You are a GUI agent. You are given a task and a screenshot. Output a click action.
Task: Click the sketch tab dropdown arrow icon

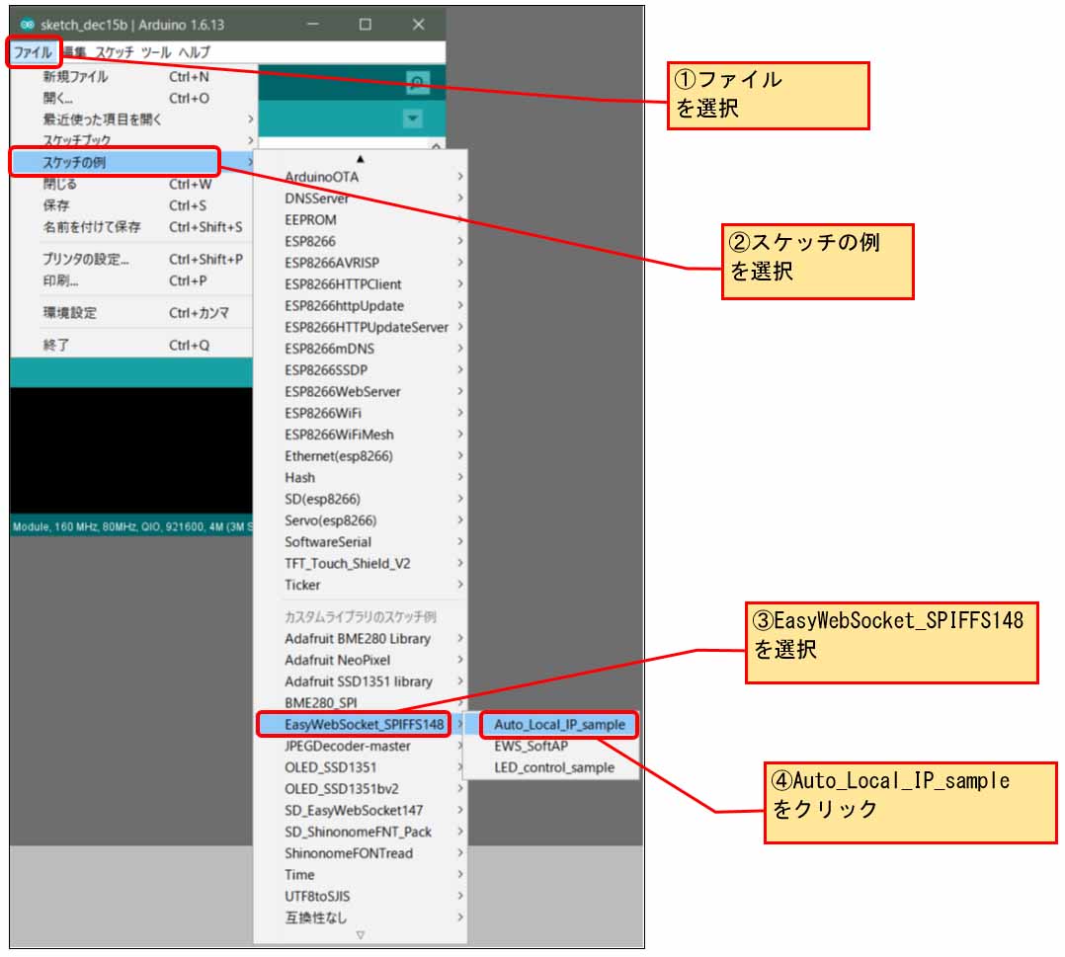[412, 120]
